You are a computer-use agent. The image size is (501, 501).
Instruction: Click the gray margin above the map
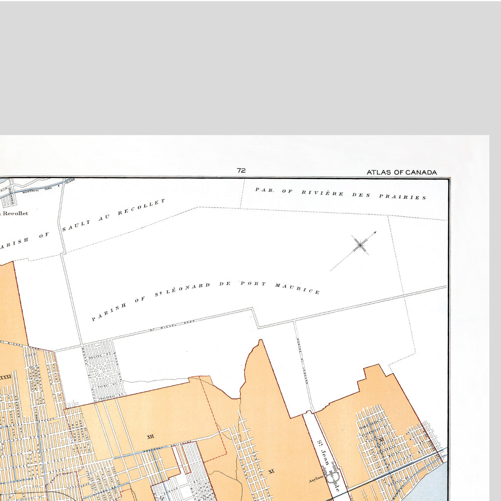250,67
